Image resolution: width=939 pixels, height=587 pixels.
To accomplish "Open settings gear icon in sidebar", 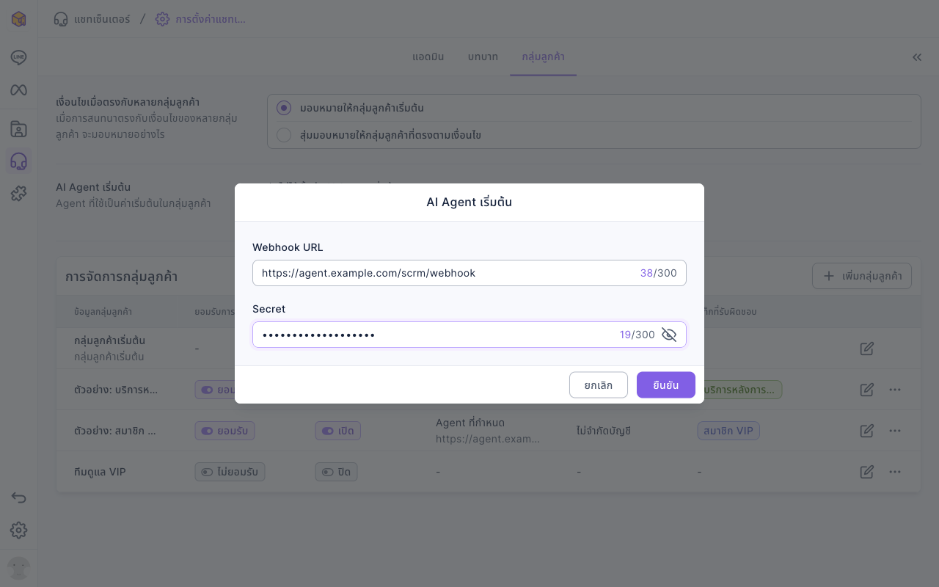I will click(19, 530).
